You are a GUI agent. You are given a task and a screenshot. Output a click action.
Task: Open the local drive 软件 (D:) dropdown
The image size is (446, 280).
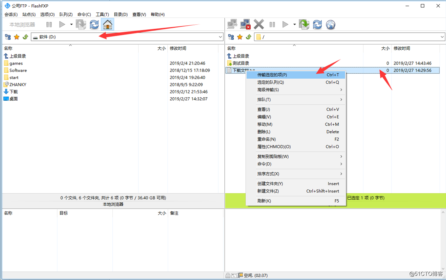click(220, 37)
